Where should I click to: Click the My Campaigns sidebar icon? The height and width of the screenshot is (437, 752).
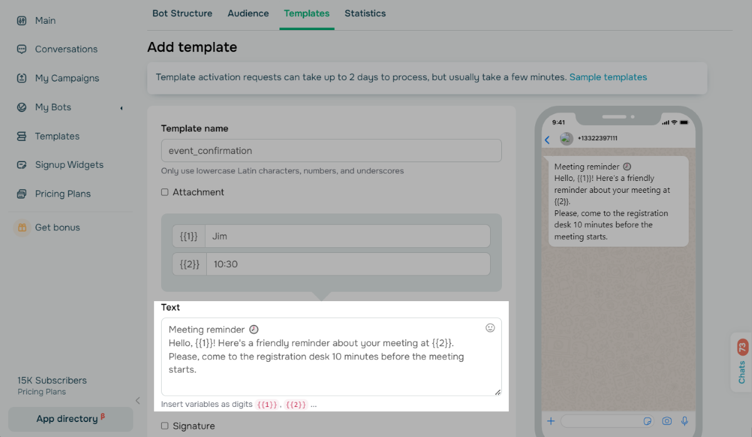pyautogui.click(x=22, y=78)
